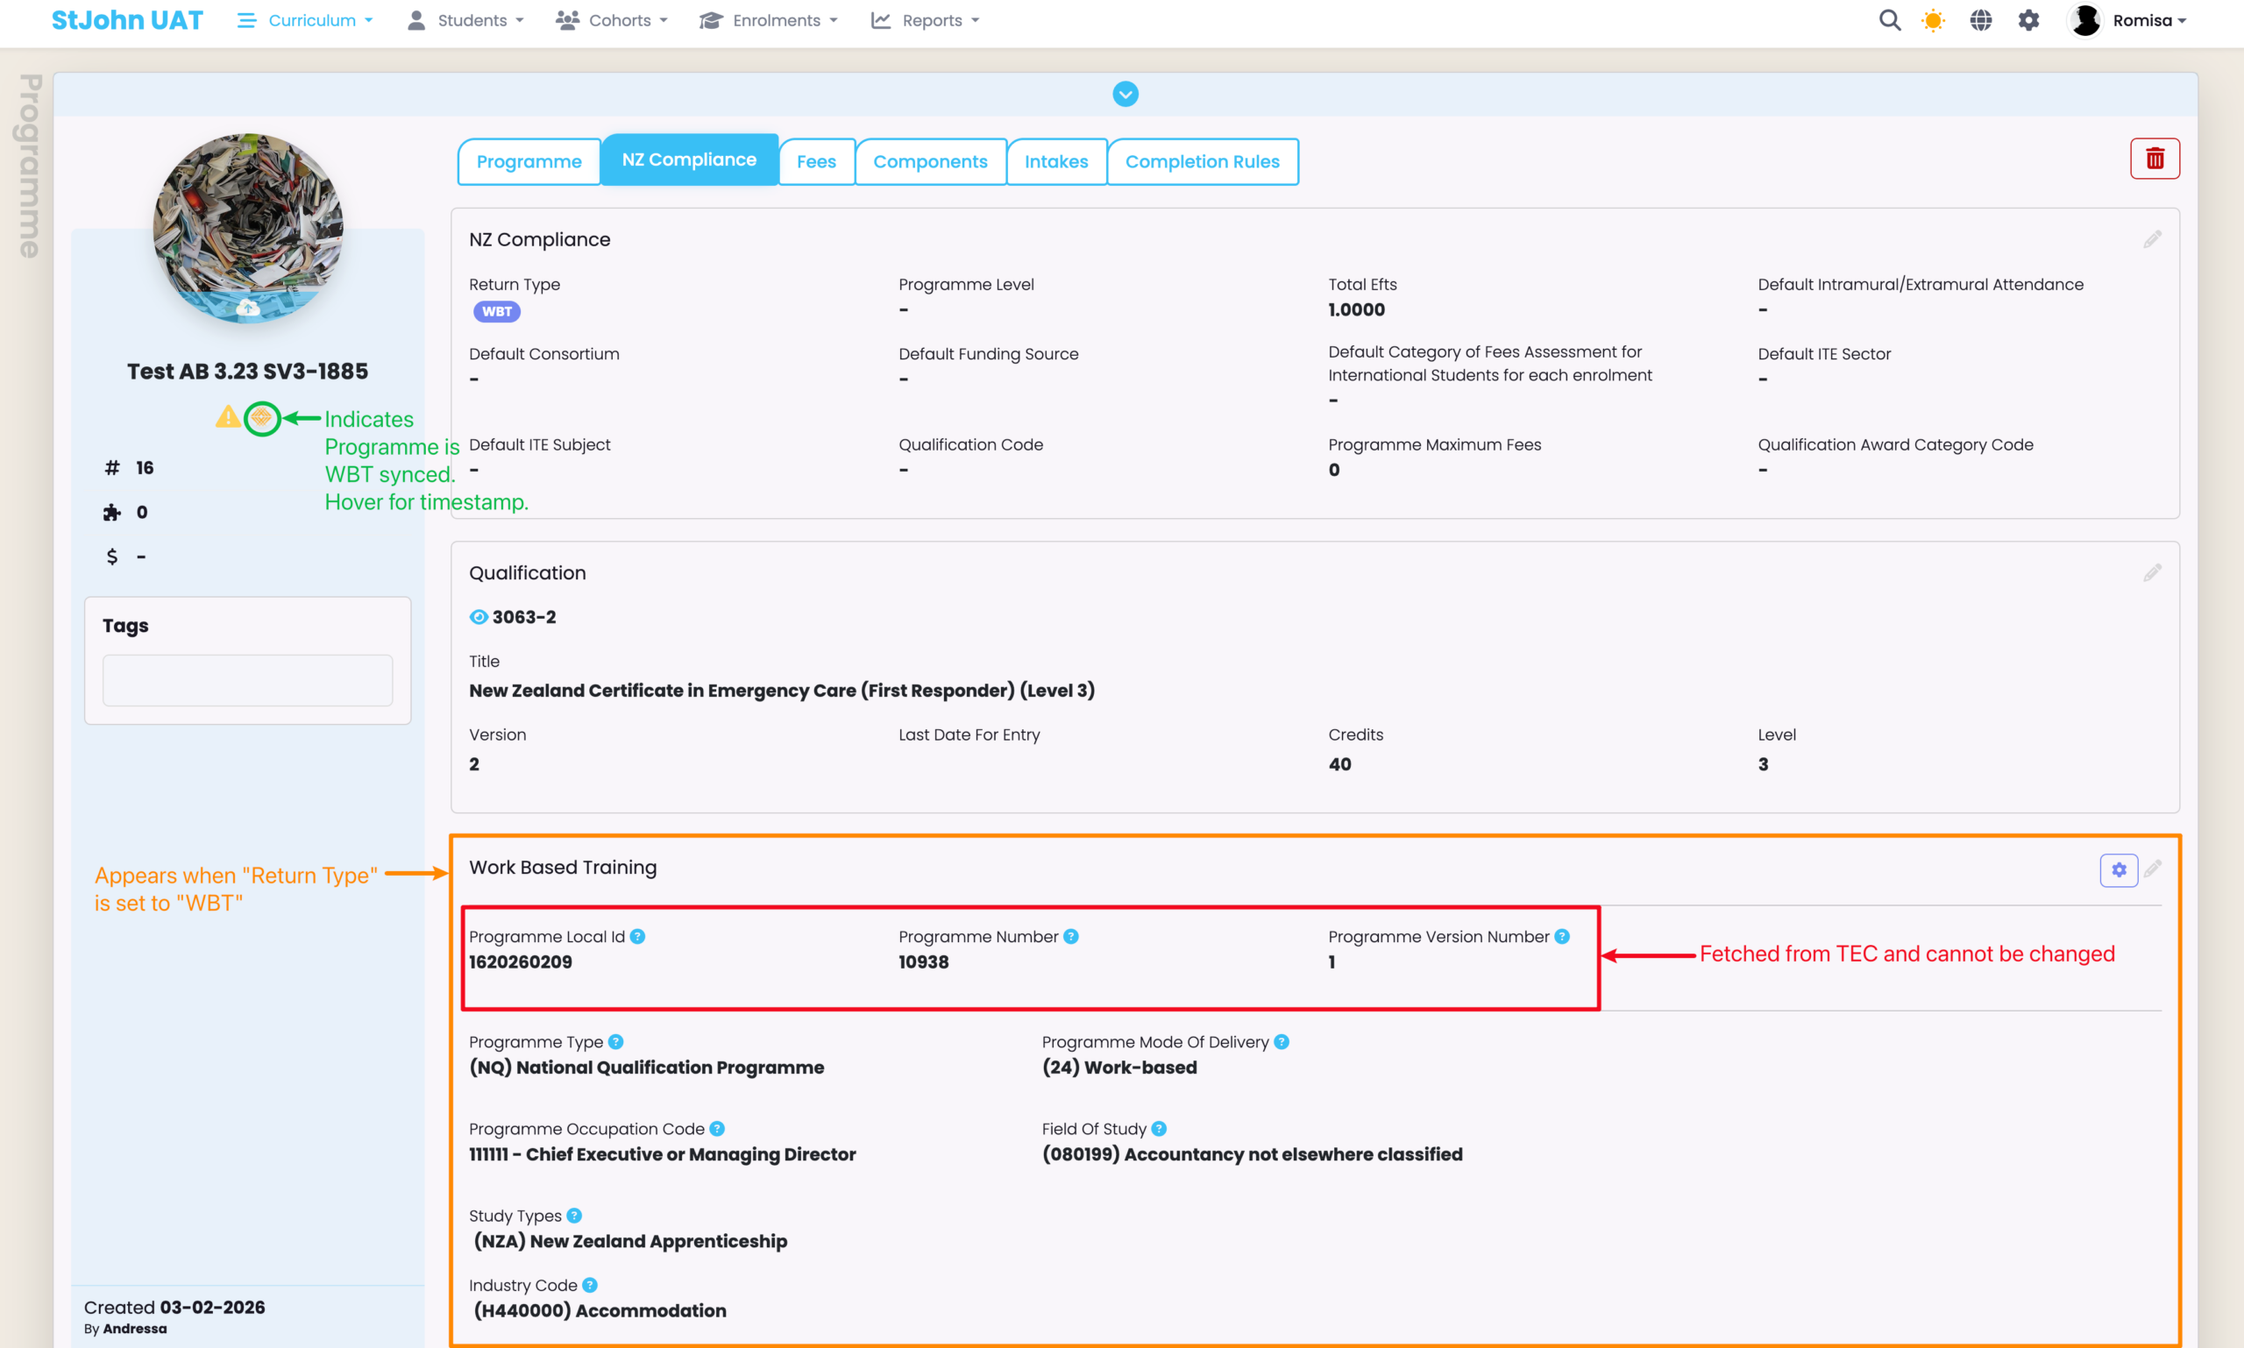Click Work Based Training gear settings icon
The height and width of the screenshot is (1348, 2244).
point(2118,869)
